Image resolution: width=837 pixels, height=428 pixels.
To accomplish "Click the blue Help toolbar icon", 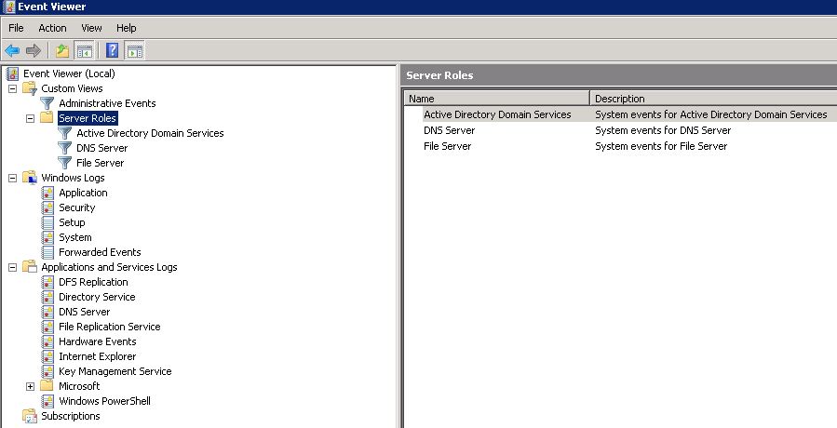I will pyautogui.click(x=112, y=50).
